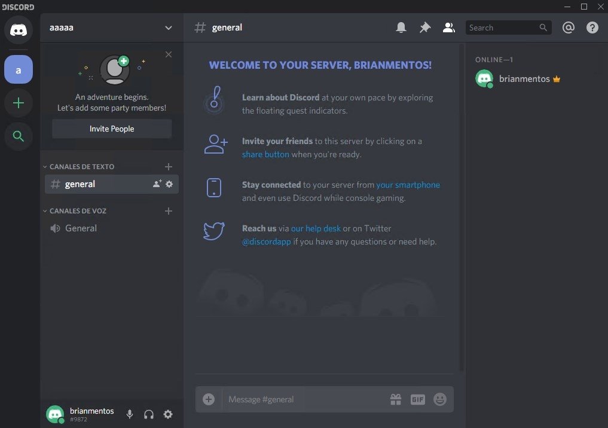Click the Twitter bird icon

[214, 231]
